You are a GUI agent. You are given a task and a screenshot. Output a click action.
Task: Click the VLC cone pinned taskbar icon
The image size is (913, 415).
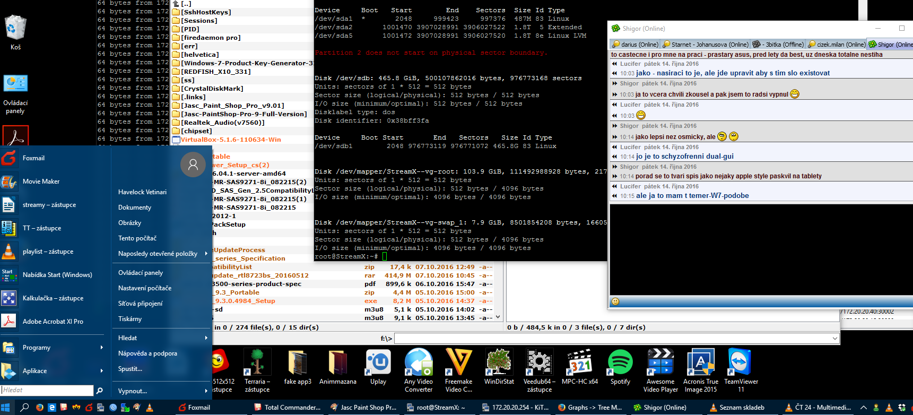tap(150, 408)
